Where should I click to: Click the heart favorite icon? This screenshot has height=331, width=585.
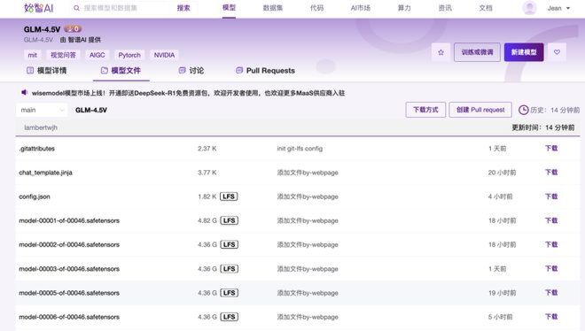pyautogui.click(x=557, y=52)
